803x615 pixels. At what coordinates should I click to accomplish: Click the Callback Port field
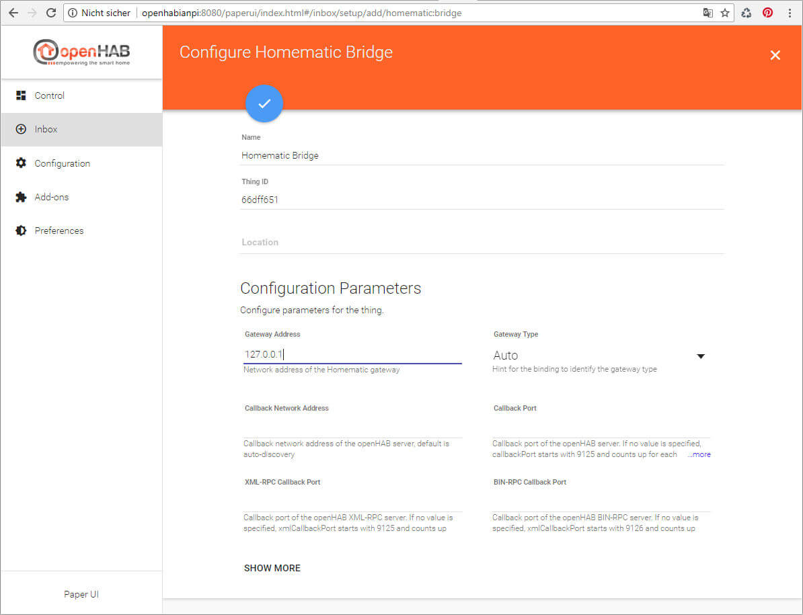pyautogui.click(x=601, y=429)
